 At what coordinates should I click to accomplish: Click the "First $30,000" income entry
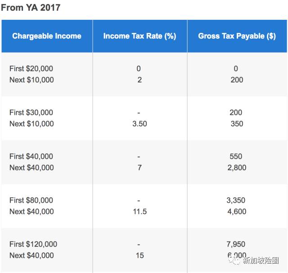[x=31, y=112]
